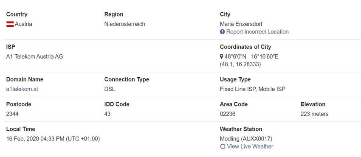Select the Maria Enzersdorf city text
This screenshot has height=157, width=361.
(241, 24)
